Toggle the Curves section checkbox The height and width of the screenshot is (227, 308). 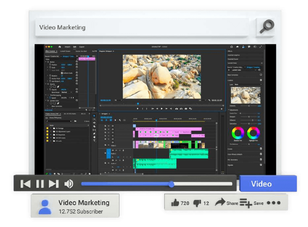click(x=261, y=149)
